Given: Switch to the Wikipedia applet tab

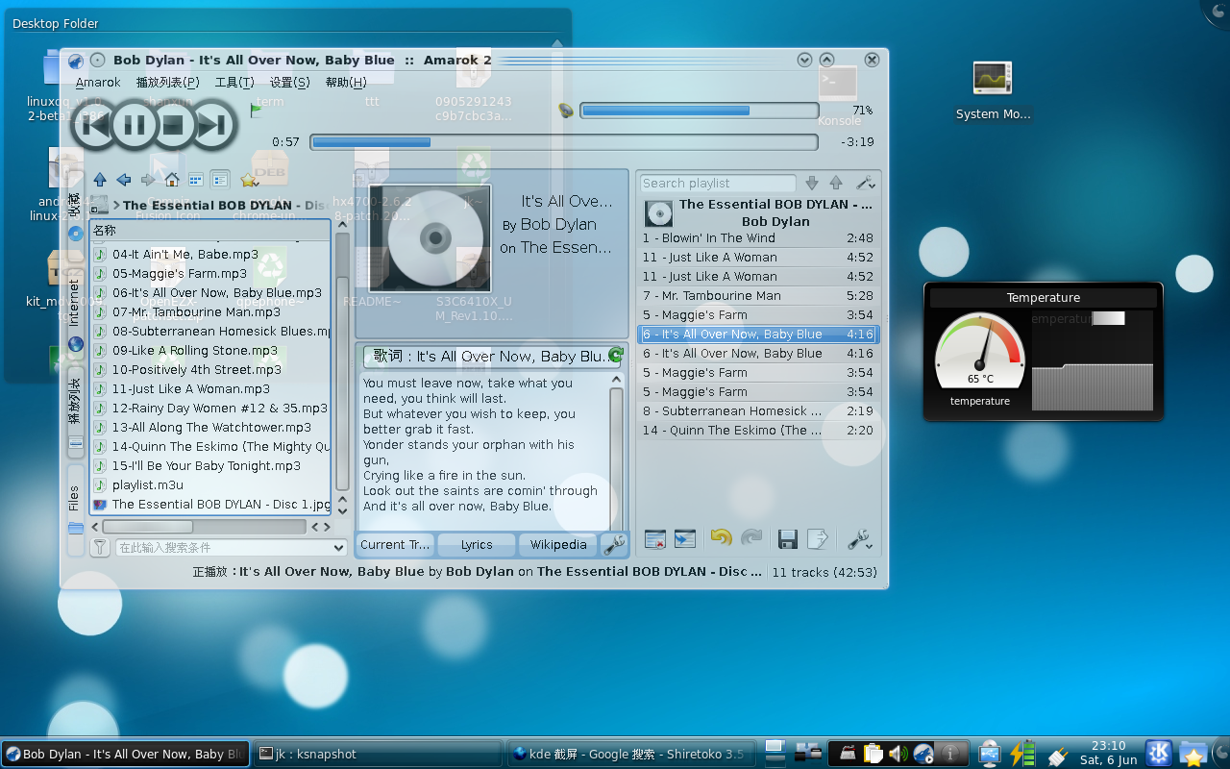Looking at the screenshot, I should [x=558, y=544].
